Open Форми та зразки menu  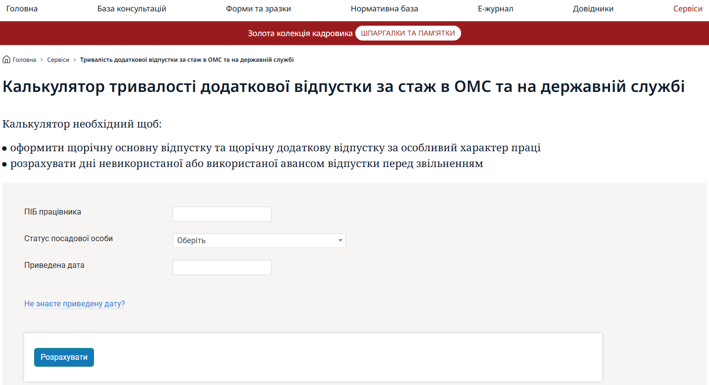tap(258, 9)
